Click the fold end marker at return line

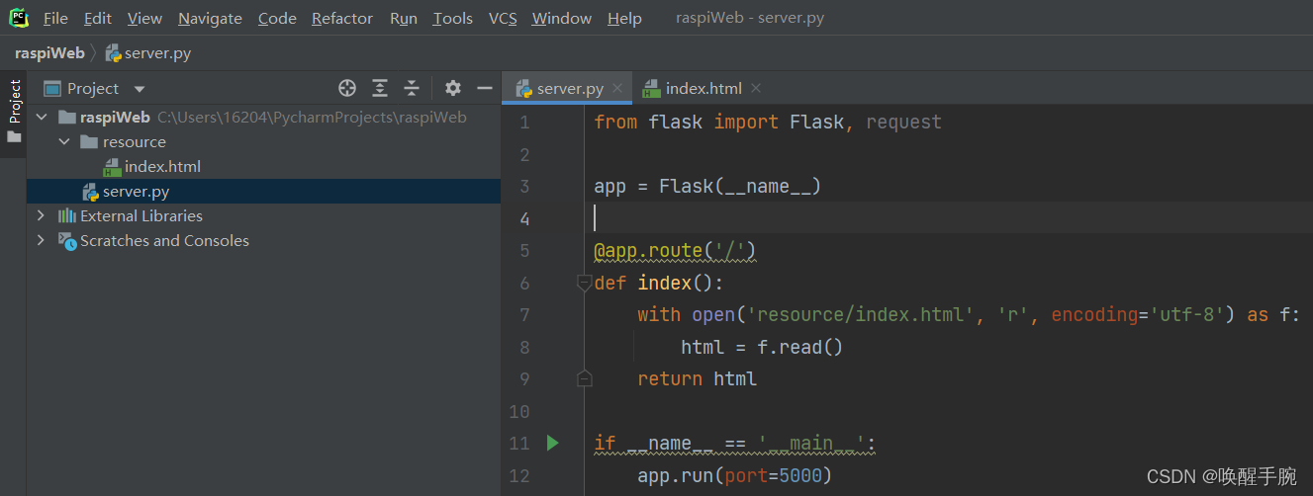click(584, 378)
